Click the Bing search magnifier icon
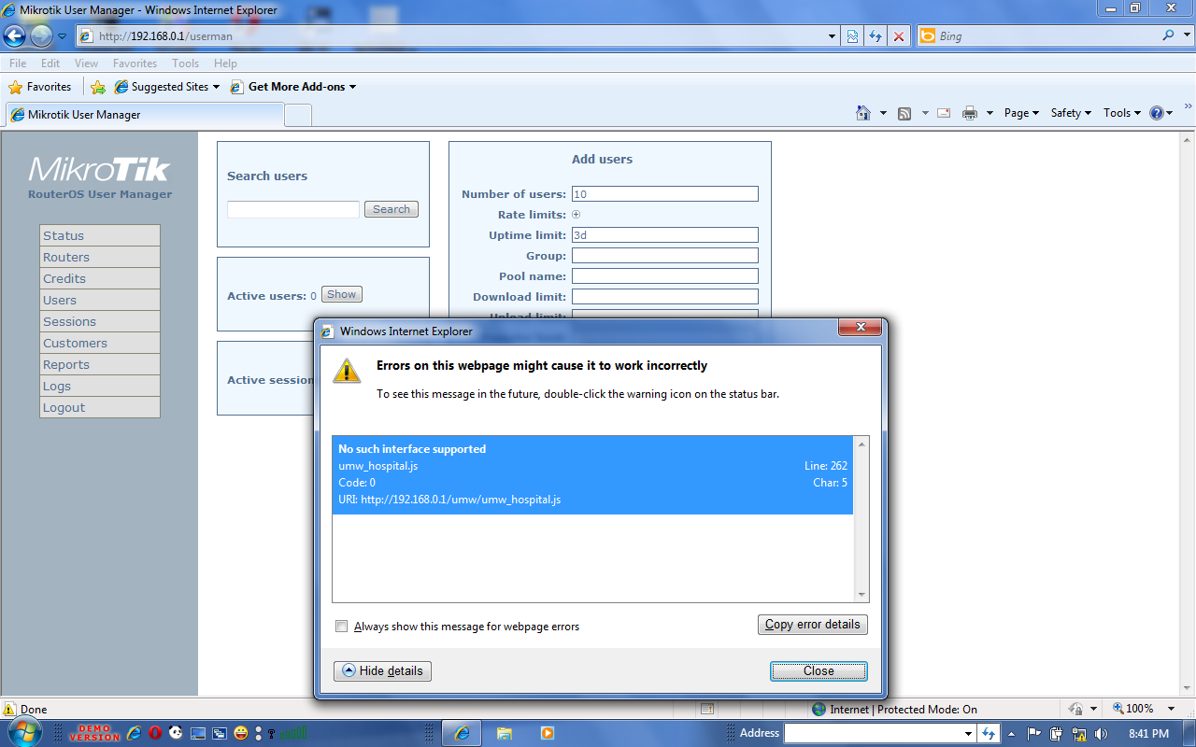The image size is (1196, 747). (x=1169, y=35)
